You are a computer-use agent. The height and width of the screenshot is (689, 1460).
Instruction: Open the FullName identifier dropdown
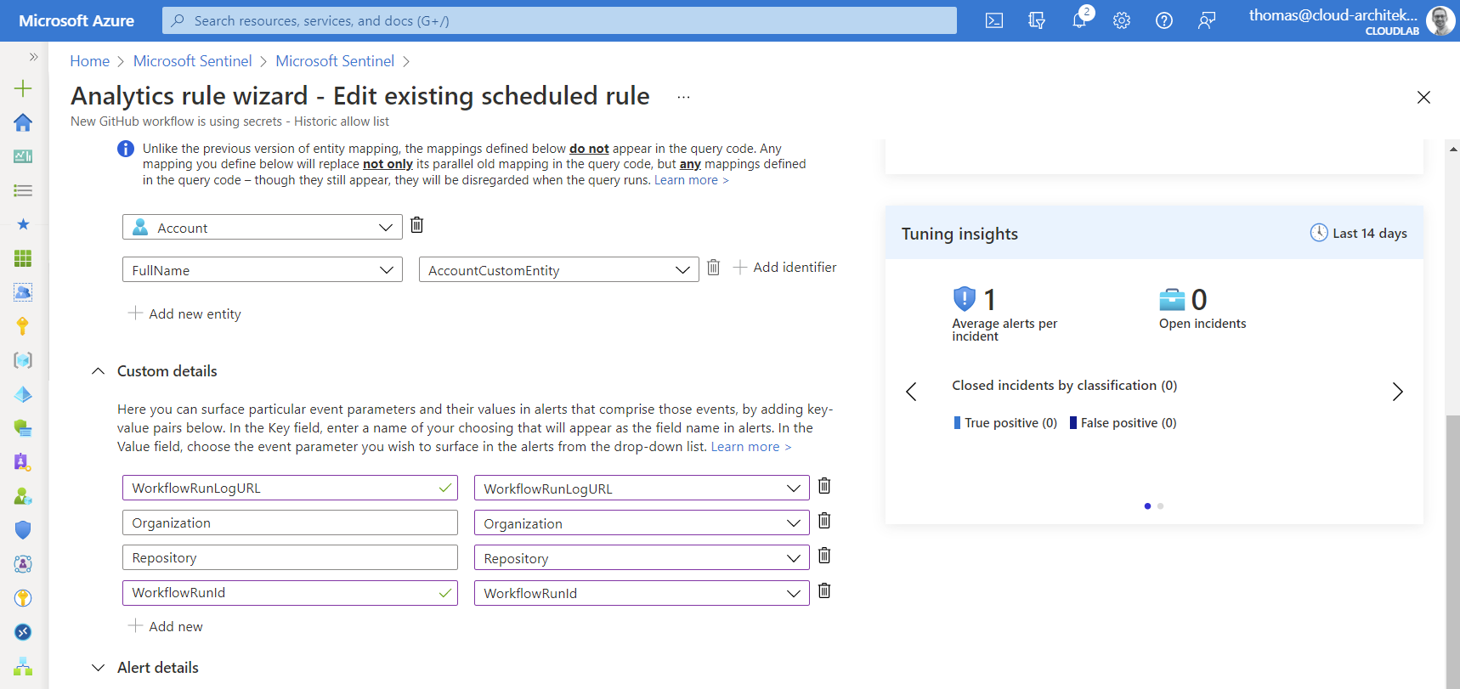(x=263, y=269)
